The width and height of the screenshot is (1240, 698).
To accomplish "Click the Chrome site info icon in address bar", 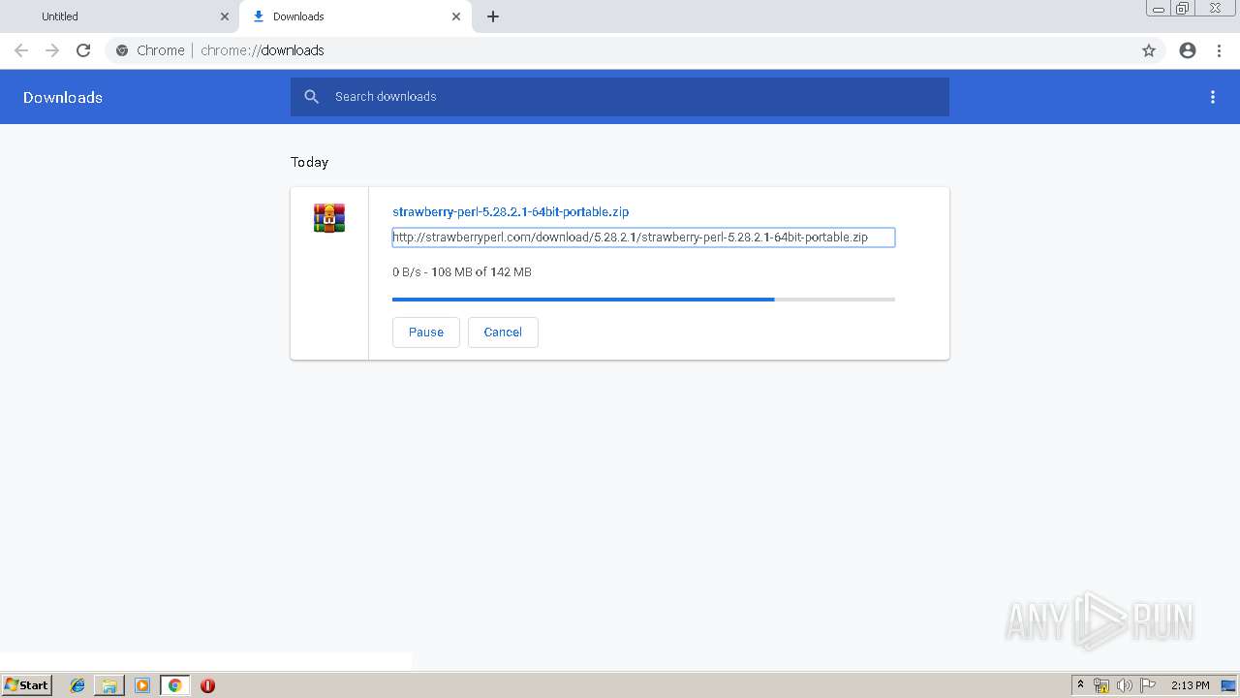I will click(x=122, y=50).
